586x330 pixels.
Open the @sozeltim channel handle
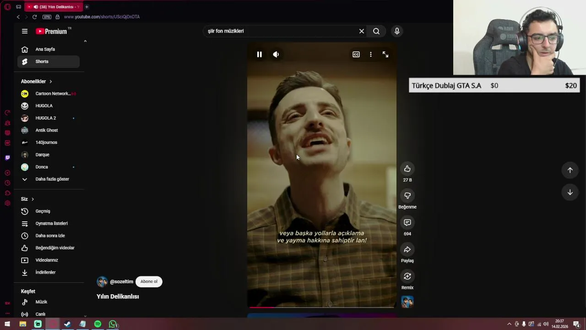tap(121, 281)
